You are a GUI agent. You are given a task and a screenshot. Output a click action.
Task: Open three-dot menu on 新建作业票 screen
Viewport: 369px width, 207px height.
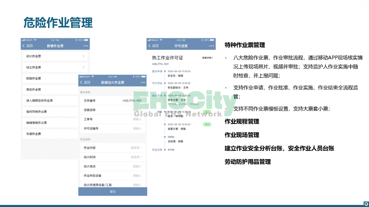(x=86, y=46)
